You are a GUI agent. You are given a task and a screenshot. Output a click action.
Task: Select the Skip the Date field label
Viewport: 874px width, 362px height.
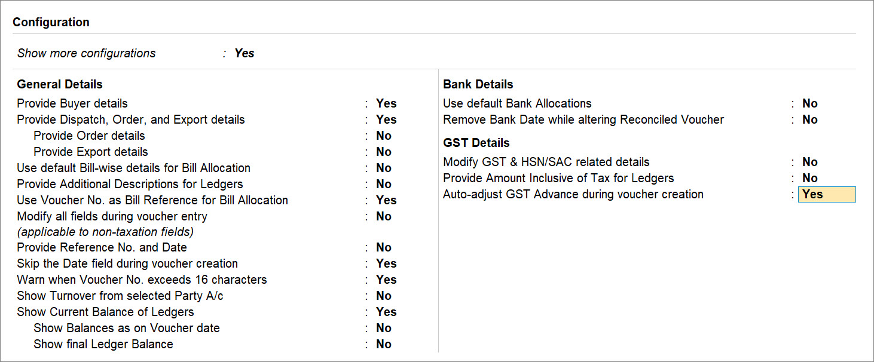(x=127, y=263)
